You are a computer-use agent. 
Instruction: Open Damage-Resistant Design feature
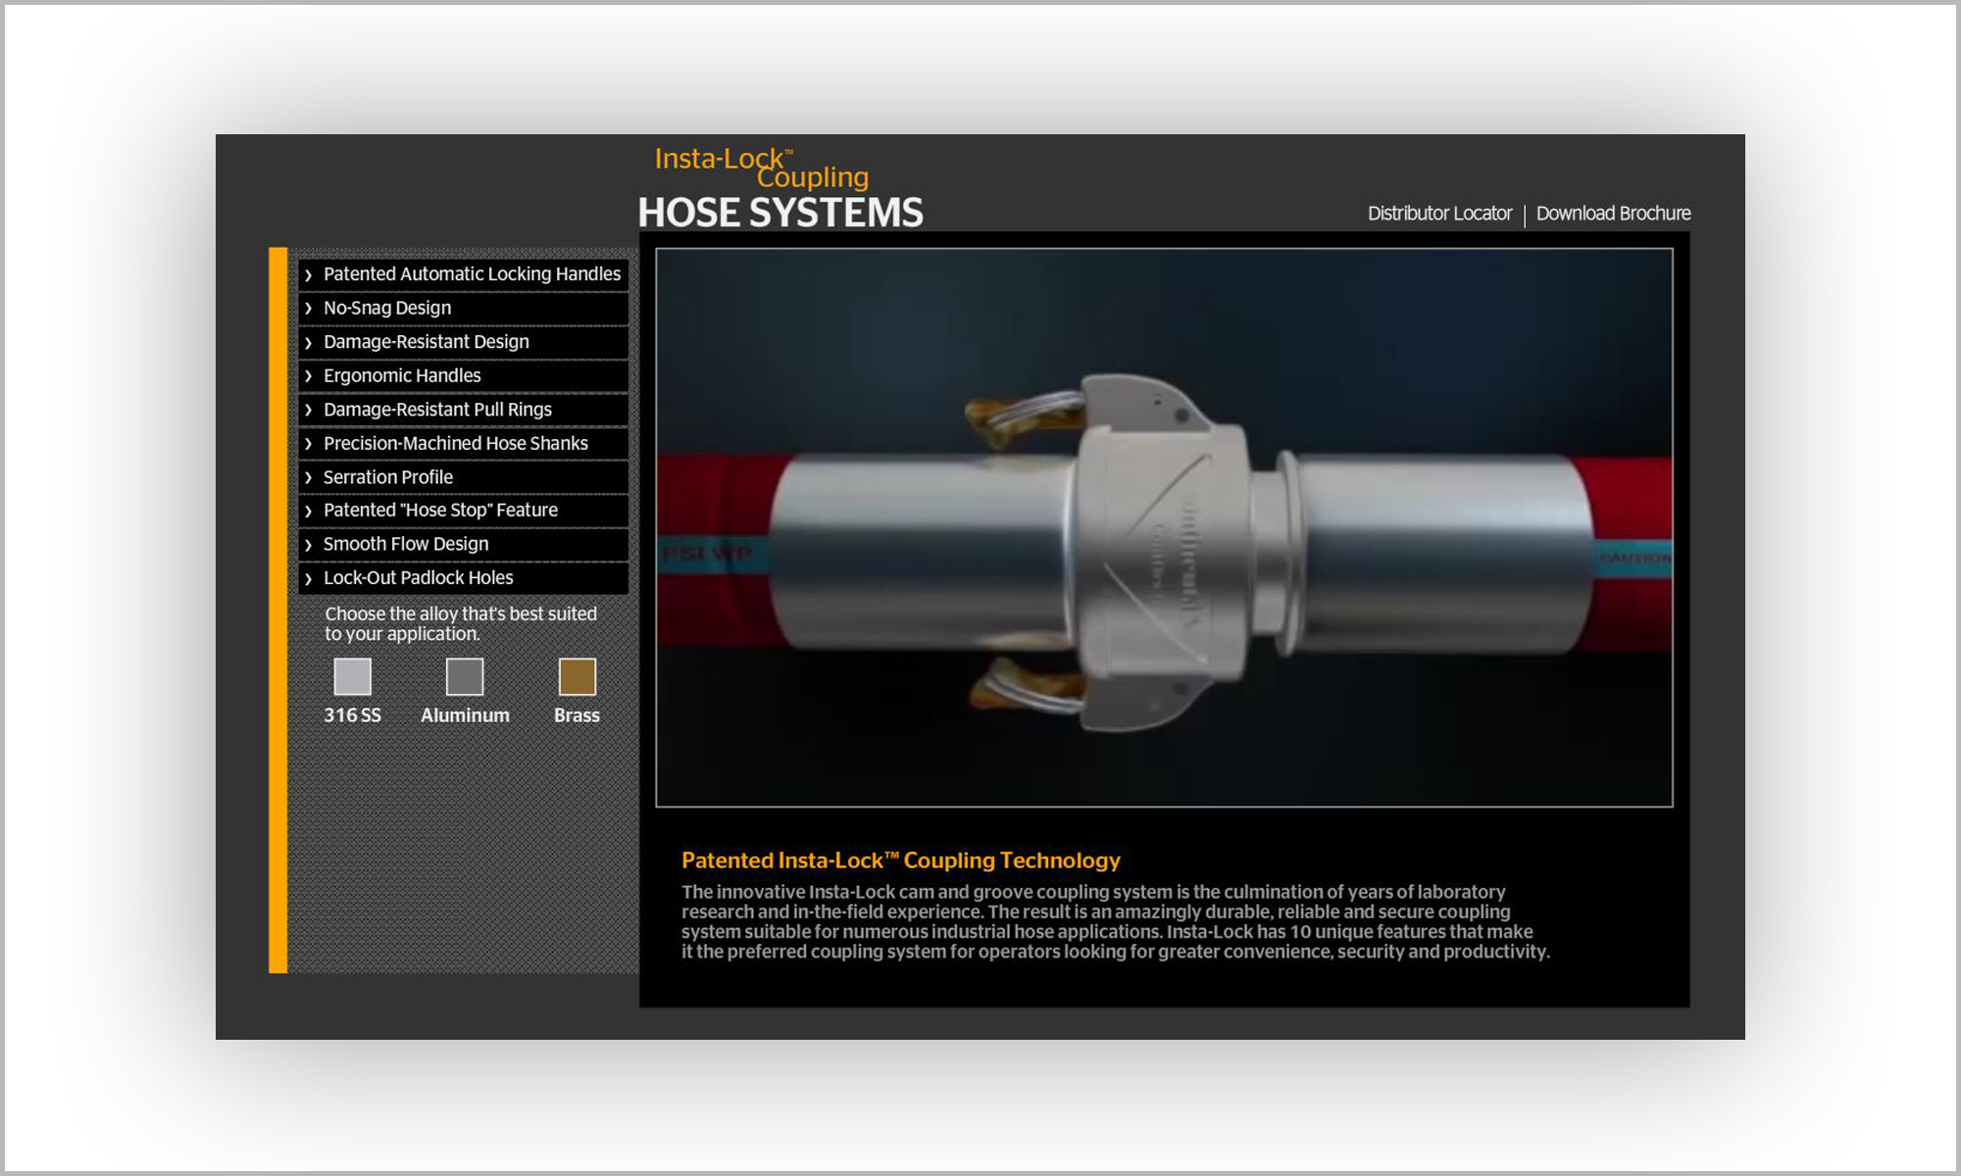[463, 342]
